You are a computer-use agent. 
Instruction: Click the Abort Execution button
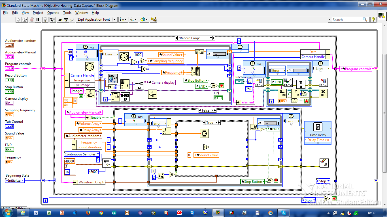pos(32,19)
